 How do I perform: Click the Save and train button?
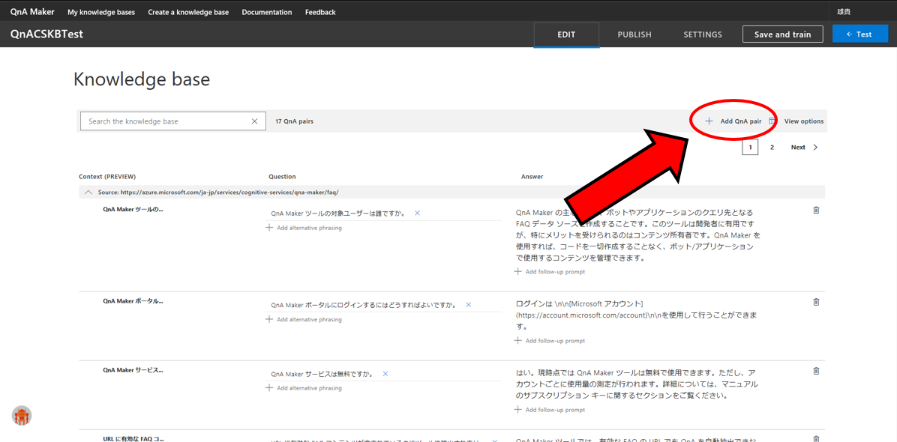click(x=782, y=34)
